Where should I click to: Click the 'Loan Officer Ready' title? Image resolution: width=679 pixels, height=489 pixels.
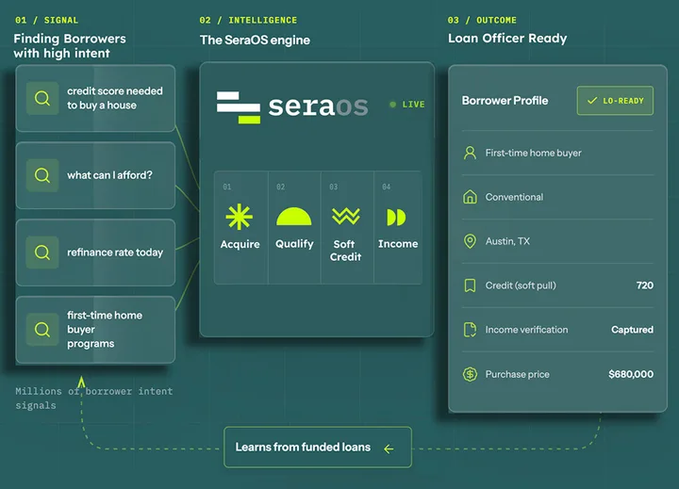[507, 38]
